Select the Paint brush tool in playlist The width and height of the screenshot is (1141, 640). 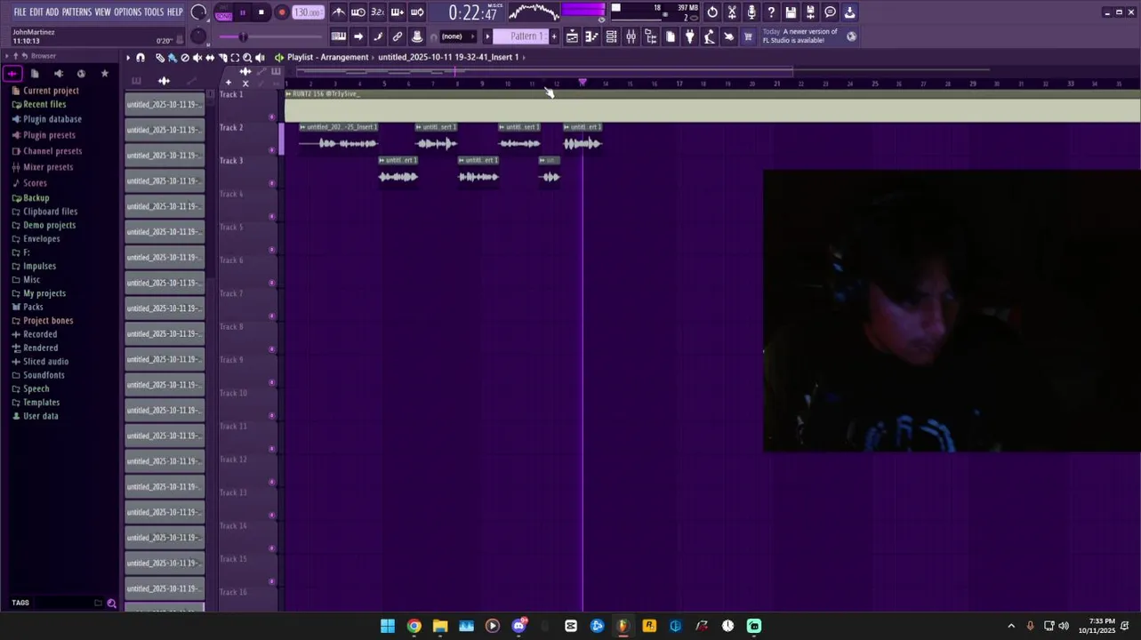[x=173, y=58]
